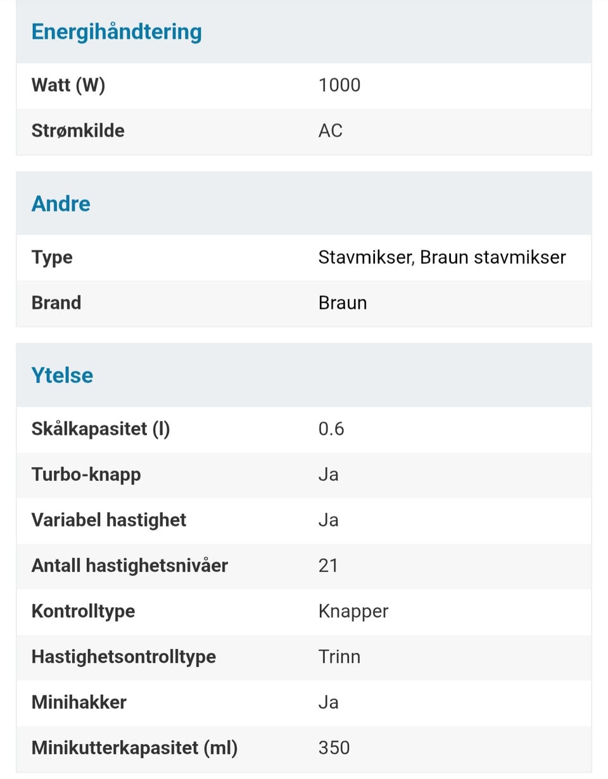Select the 350 minikutterkapasitet value

(x=334, y=747)
